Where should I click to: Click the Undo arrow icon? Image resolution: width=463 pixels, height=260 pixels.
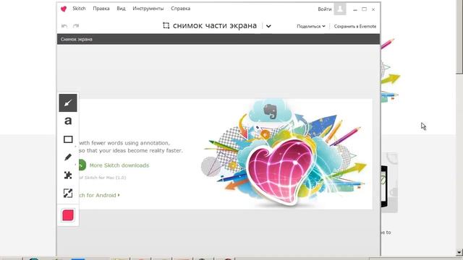click(x=64, y=26)
